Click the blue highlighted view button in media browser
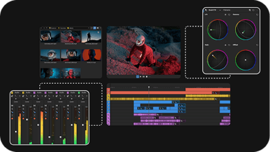 pyautogui.click(x=94, y=28)
